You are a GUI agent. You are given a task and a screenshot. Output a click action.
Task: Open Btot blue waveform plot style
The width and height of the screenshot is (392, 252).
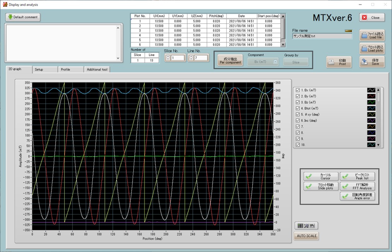click(x=371, y=109)
